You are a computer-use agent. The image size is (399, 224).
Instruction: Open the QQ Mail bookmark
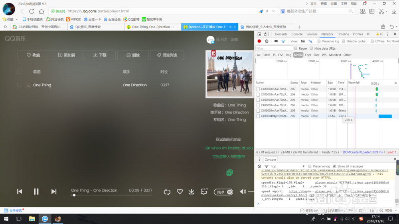coord(131,19)
